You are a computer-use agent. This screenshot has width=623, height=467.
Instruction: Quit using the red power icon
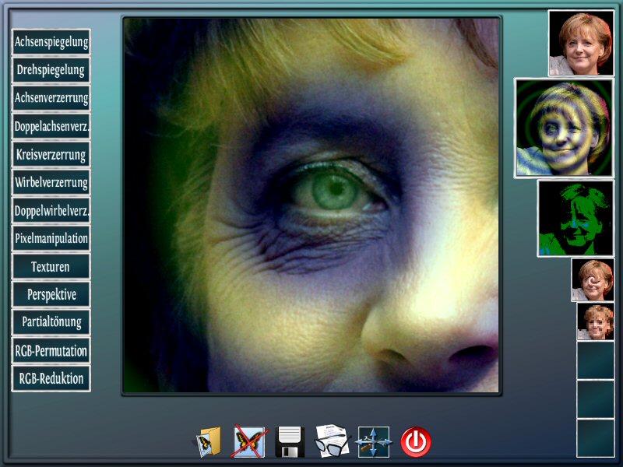coord(416,442)
